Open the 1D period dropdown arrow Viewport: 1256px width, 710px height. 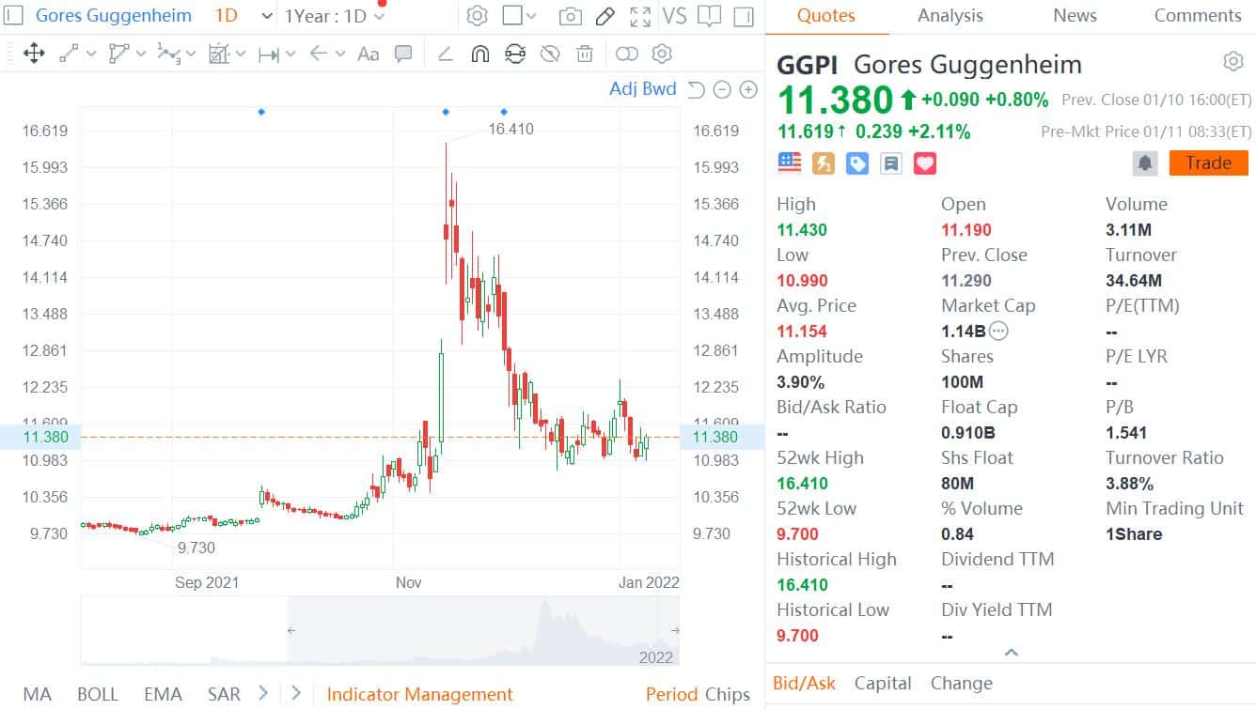[x=267, y=16]
